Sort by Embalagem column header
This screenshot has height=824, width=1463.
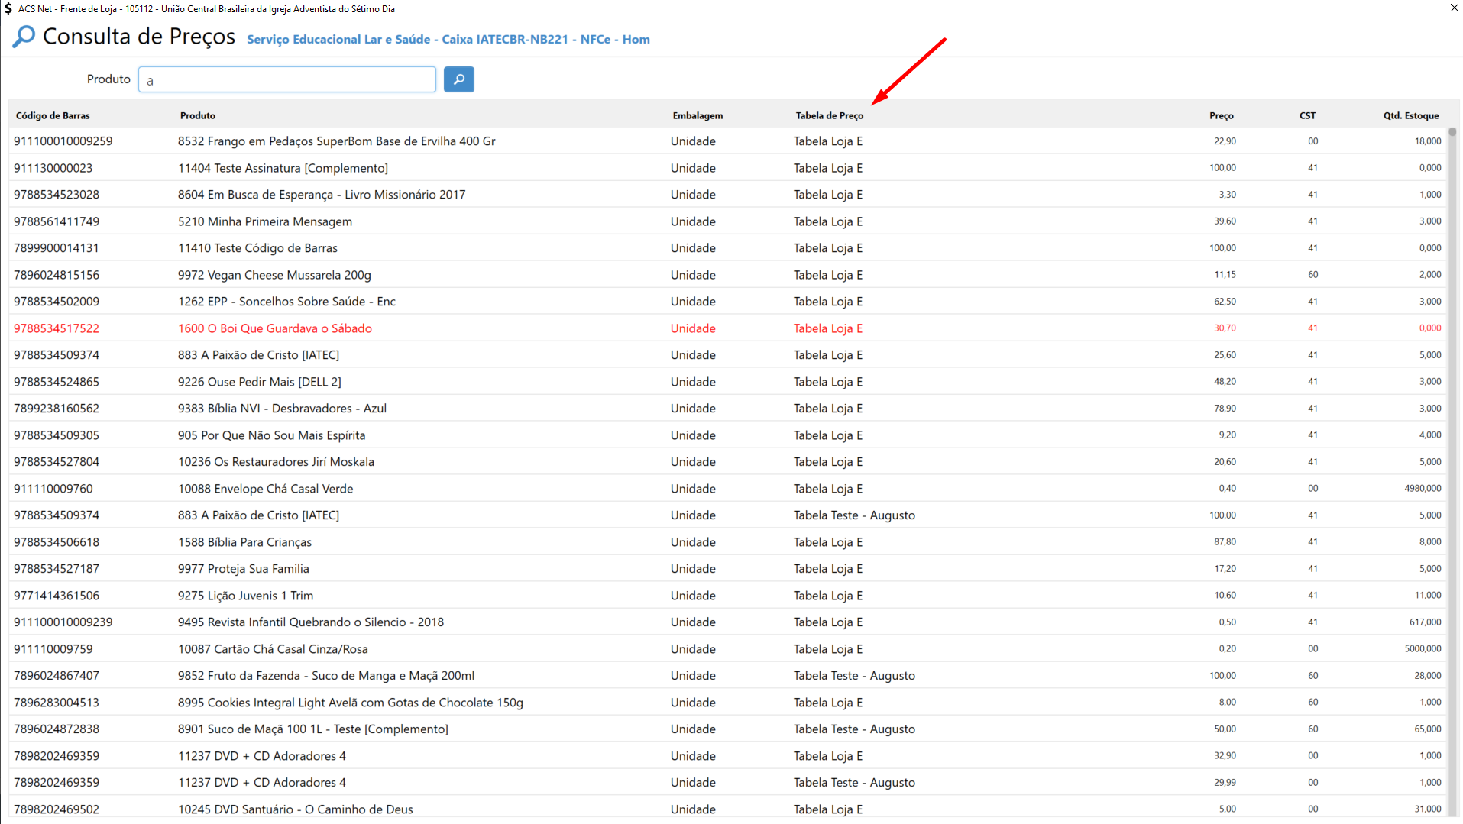coord(698,115)
